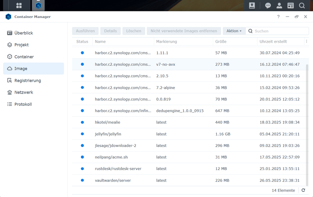Click Nicht verwendete Images entfernen
Screen dimensions: 313x197
[x=184, y=31]
